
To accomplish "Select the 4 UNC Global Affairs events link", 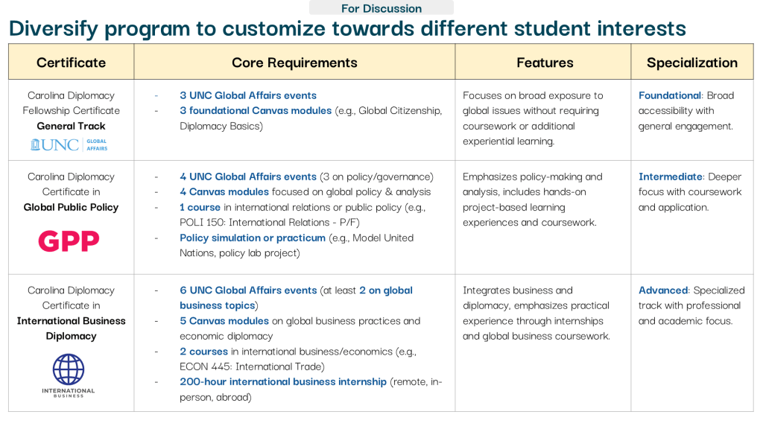I will click(x=247, y=177).
